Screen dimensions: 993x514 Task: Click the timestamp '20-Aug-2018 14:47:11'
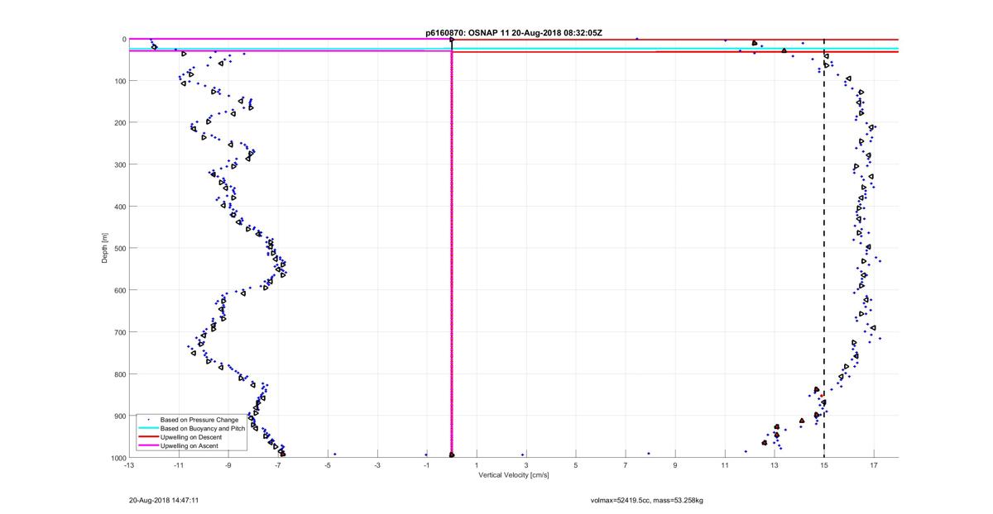pyautogui.click(x=163, y=500)
